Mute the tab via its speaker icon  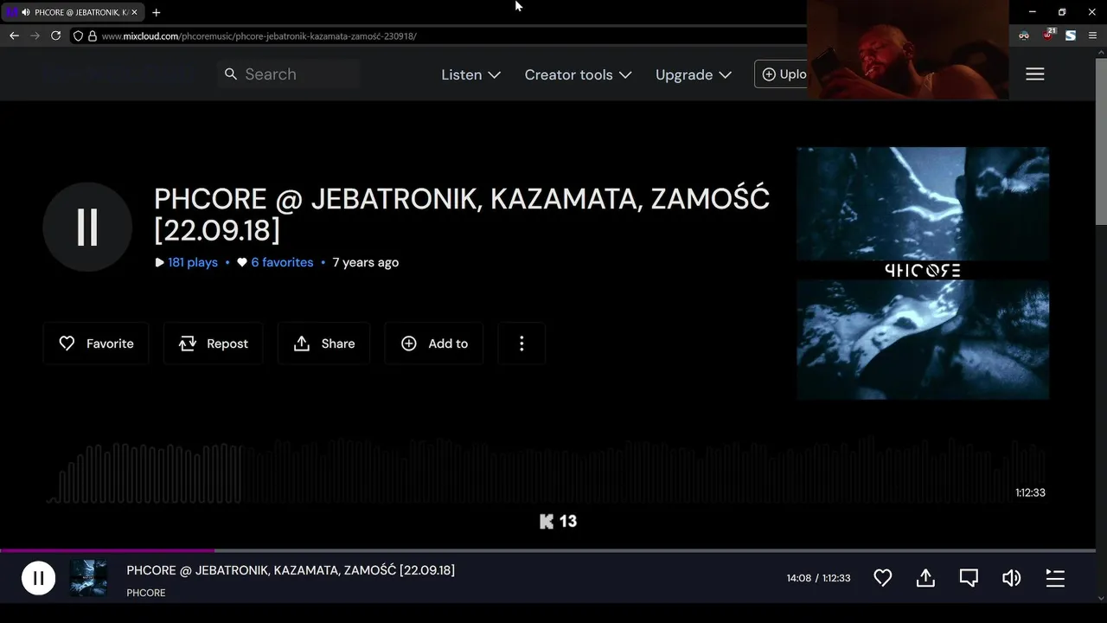25,12
